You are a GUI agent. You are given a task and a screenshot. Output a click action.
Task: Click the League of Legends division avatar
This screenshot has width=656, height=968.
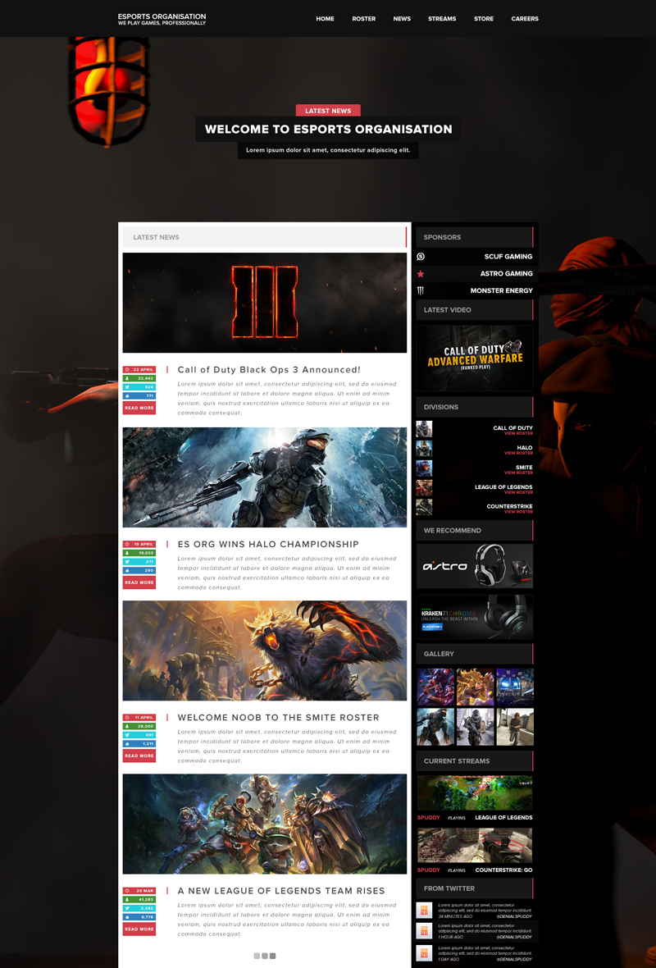(424, 488)
